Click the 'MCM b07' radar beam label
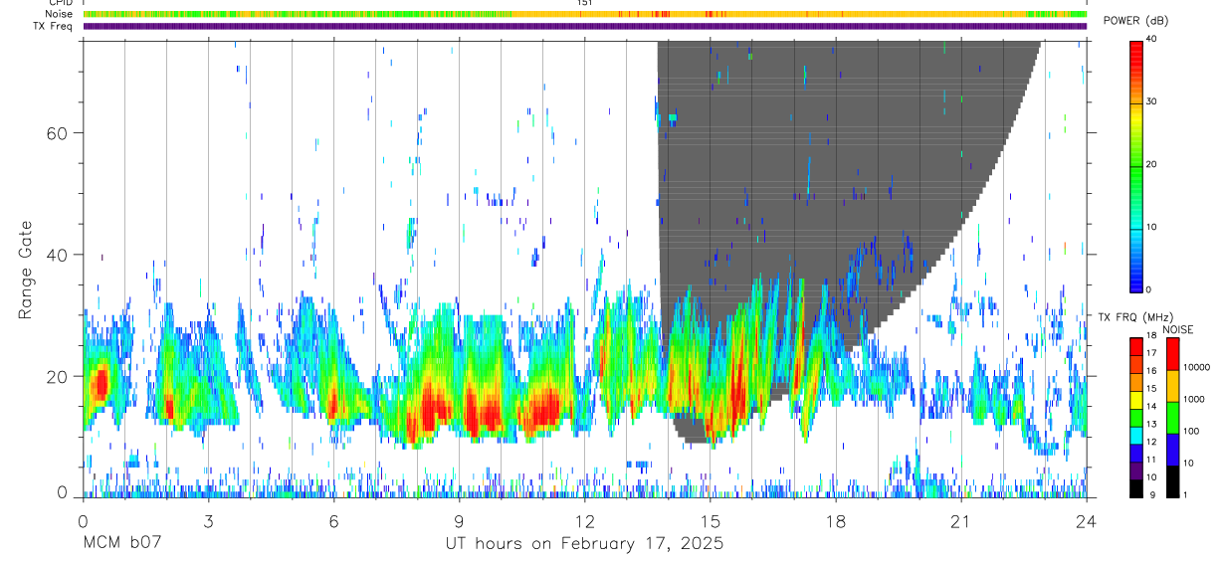Image resolution: width=1222 pixels, height=564 pixels. click(121, 544)
